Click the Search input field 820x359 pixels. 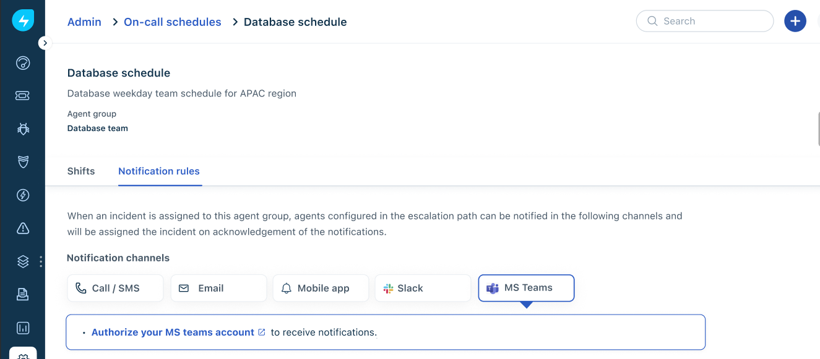(x=705, y=21)
